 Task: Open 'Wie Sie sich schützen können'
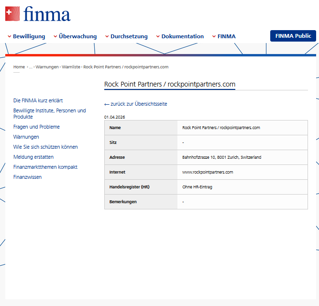pos(45,147)
